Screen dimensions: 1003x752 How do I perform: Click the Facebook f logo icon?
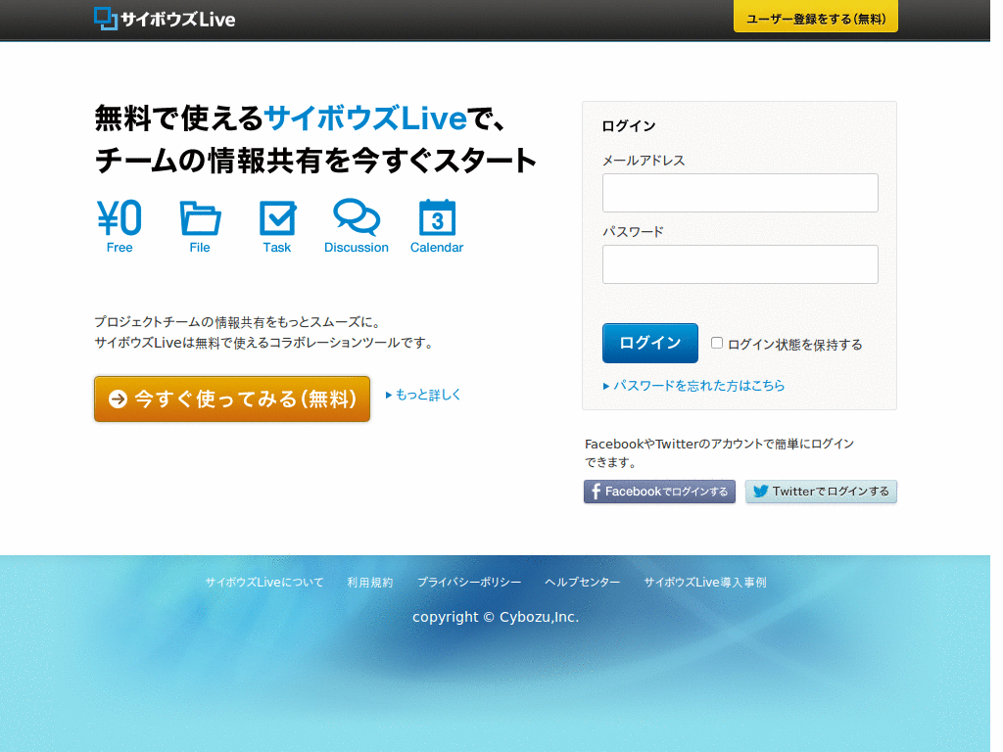tap(596, 492)
